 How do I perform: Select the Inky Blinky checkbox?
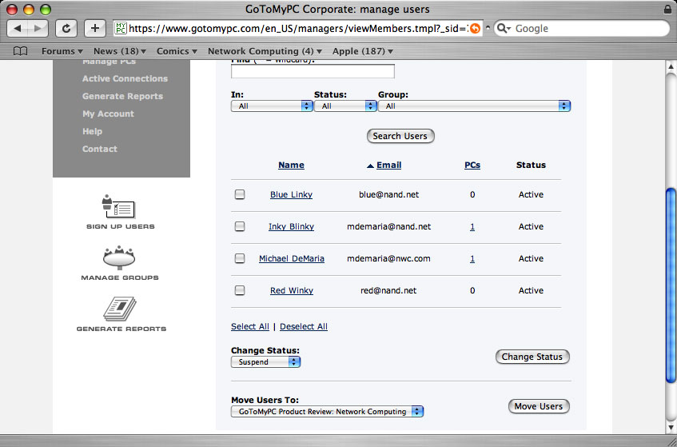click(240, 226)
